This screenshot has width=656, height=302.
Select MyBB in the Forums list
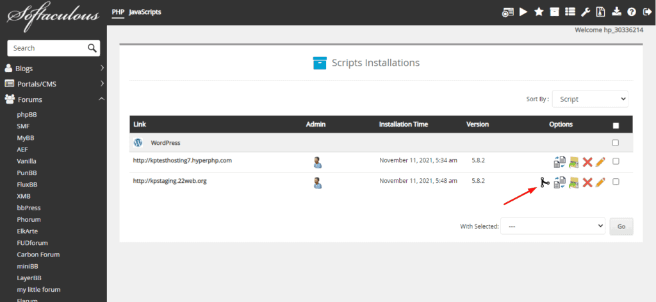[25, 138]
